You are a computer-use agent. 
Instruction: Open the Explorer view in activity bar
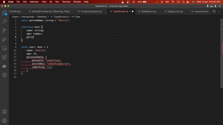click(x=5, y=13)
